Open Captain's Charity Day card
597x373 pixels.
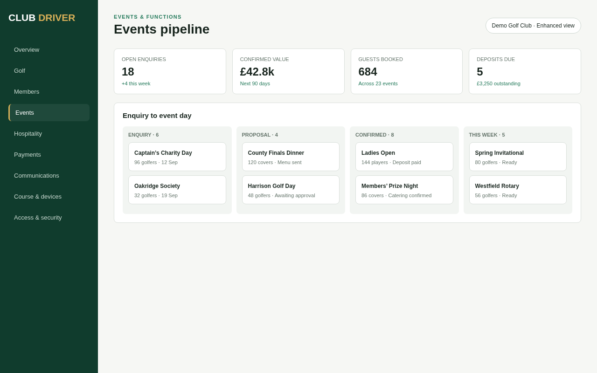pyautogui.click(x=177, y=157)
